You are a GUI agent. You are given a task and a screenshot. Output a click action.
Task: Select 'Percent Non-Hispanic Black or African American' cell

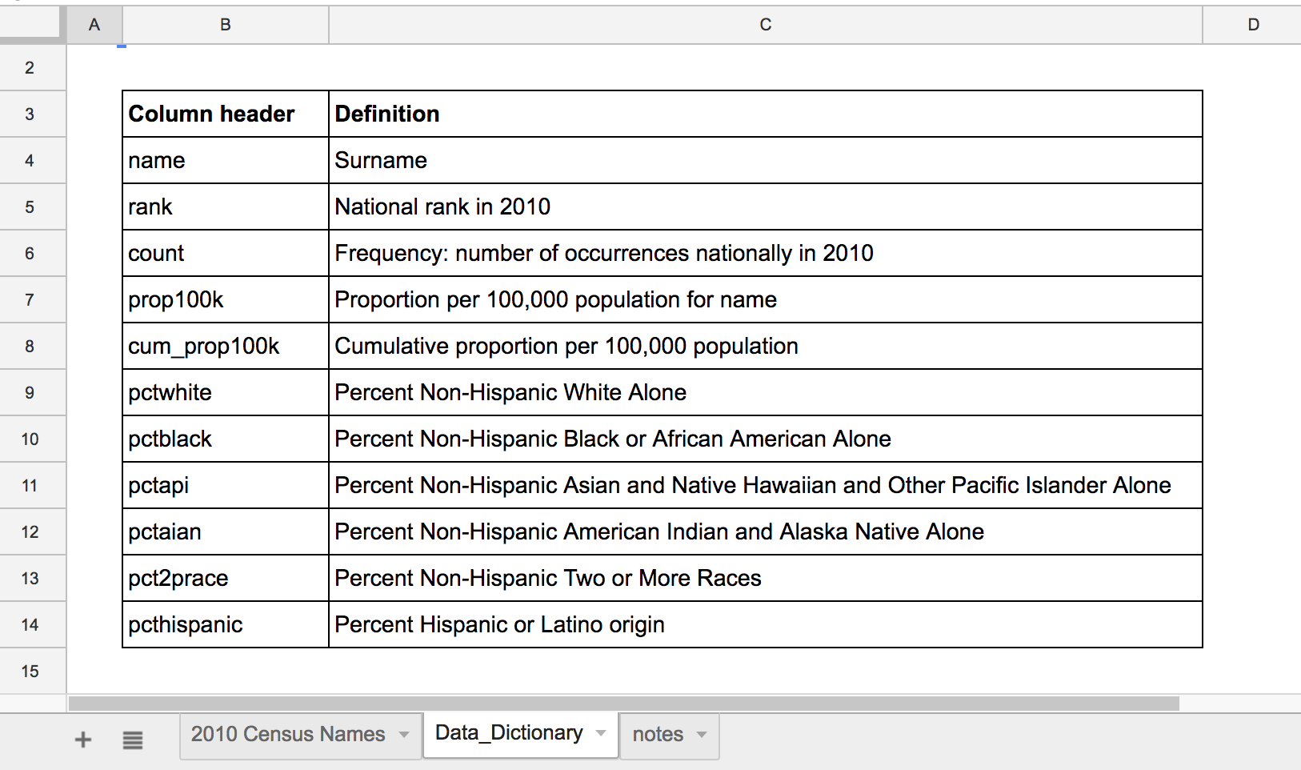(766, 439)
